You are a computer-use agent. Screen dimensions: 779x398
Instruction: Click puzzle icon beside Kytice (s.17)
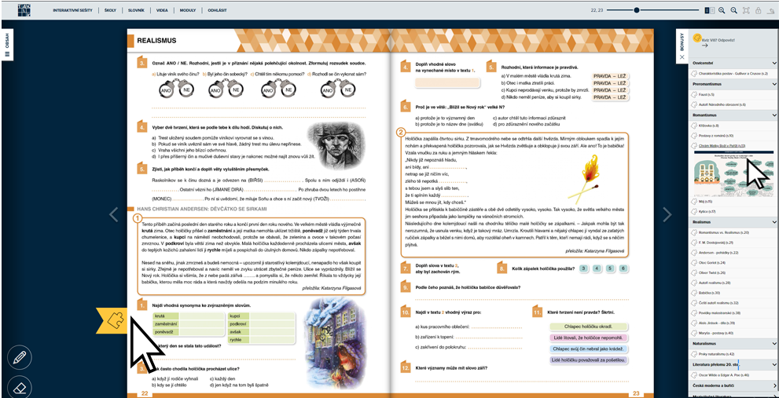pyautogui.click(x=694, y=211)
